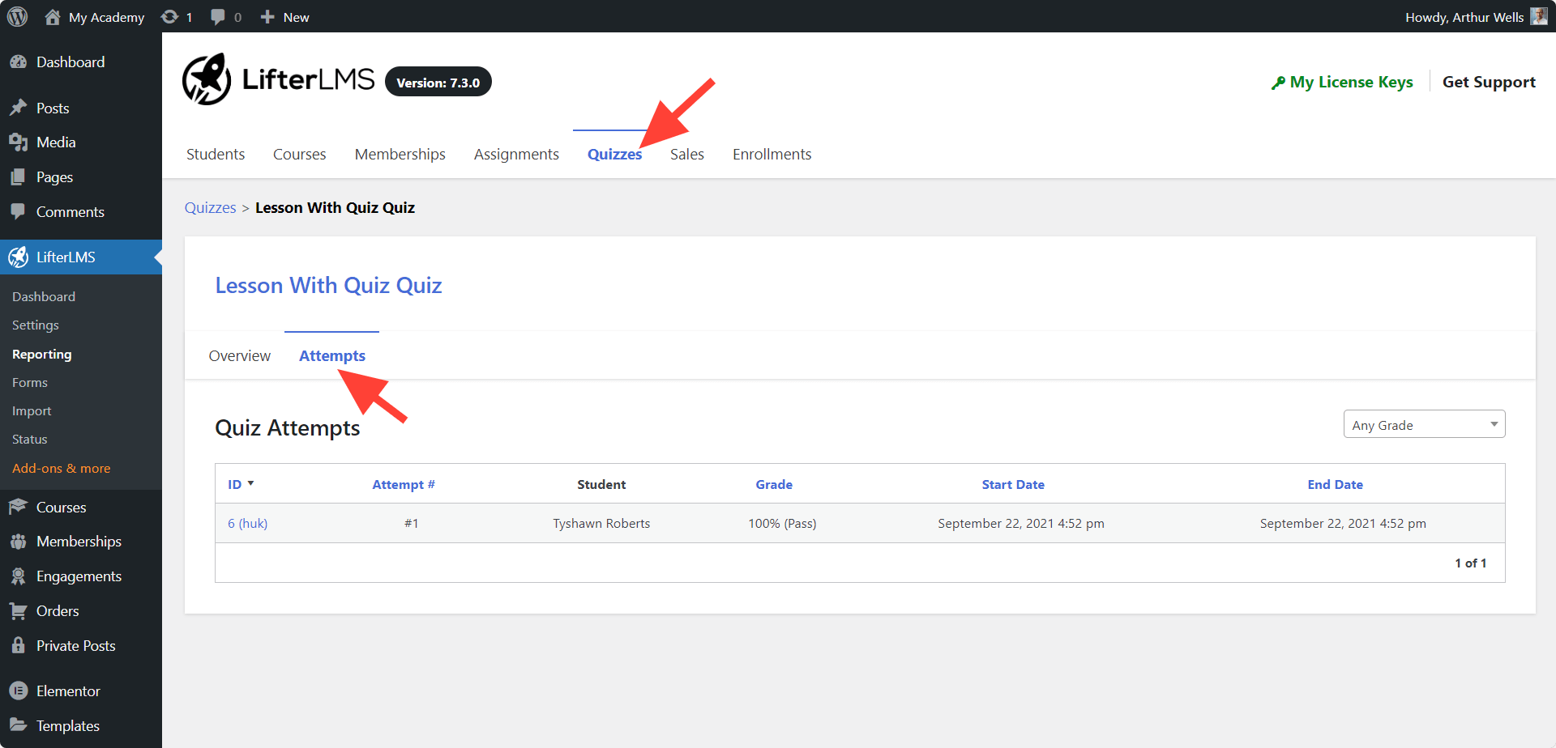This screenshot has width=1556, height=748.
Task: Click the My Academy home icon
Action: pos(53,16)
